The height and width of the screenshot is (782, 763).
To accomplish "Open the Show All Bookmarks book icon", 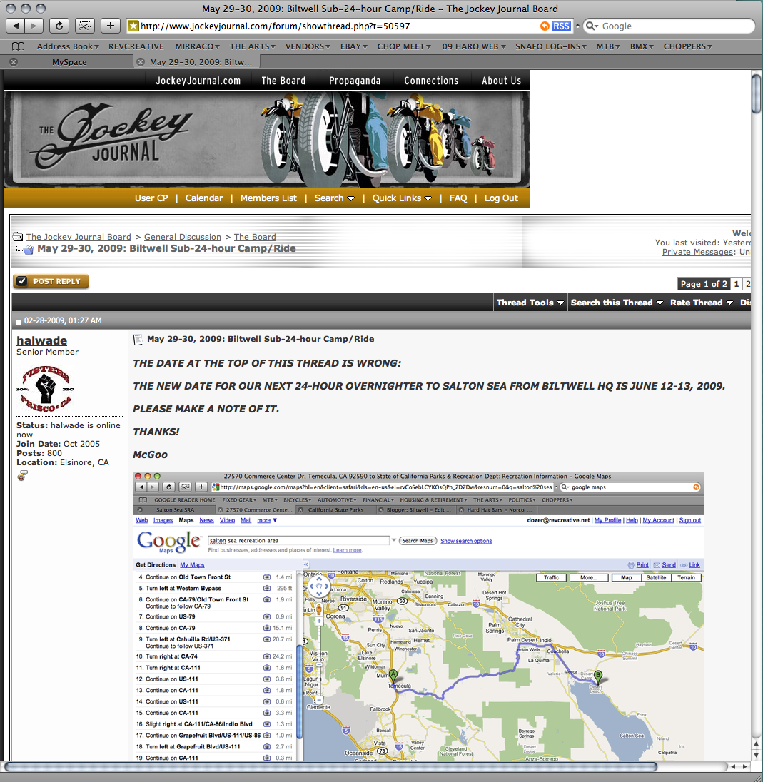I will 18,46.
